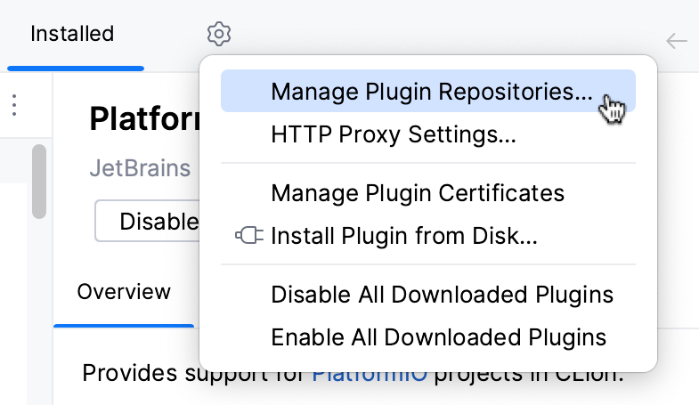This screenshot has height=405, width=699.
Task: Open HTTP Proxy Settings from menu
Action: pyautogui.click(x=394, y=136)
